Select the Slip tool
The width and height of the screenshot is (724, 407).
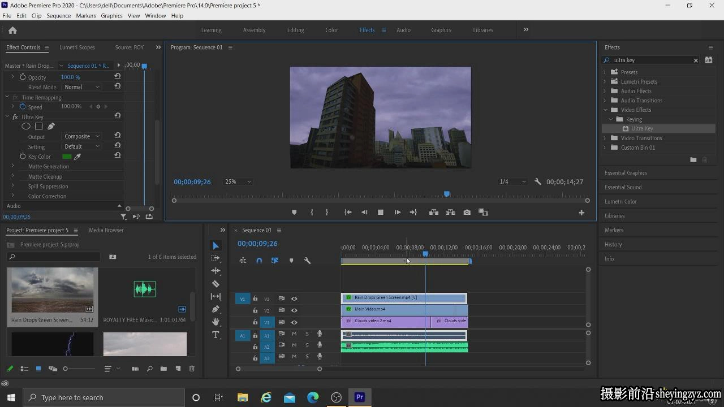click(x=216, y=297)
